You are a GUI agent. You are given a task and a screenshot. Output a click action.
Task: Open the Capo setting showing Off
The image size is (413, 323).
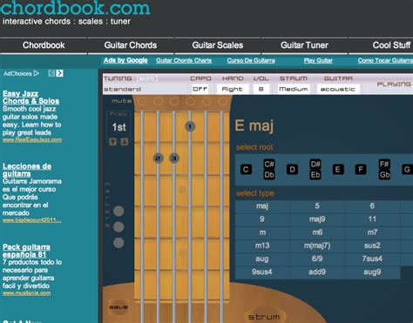click(x=200, y=89)
